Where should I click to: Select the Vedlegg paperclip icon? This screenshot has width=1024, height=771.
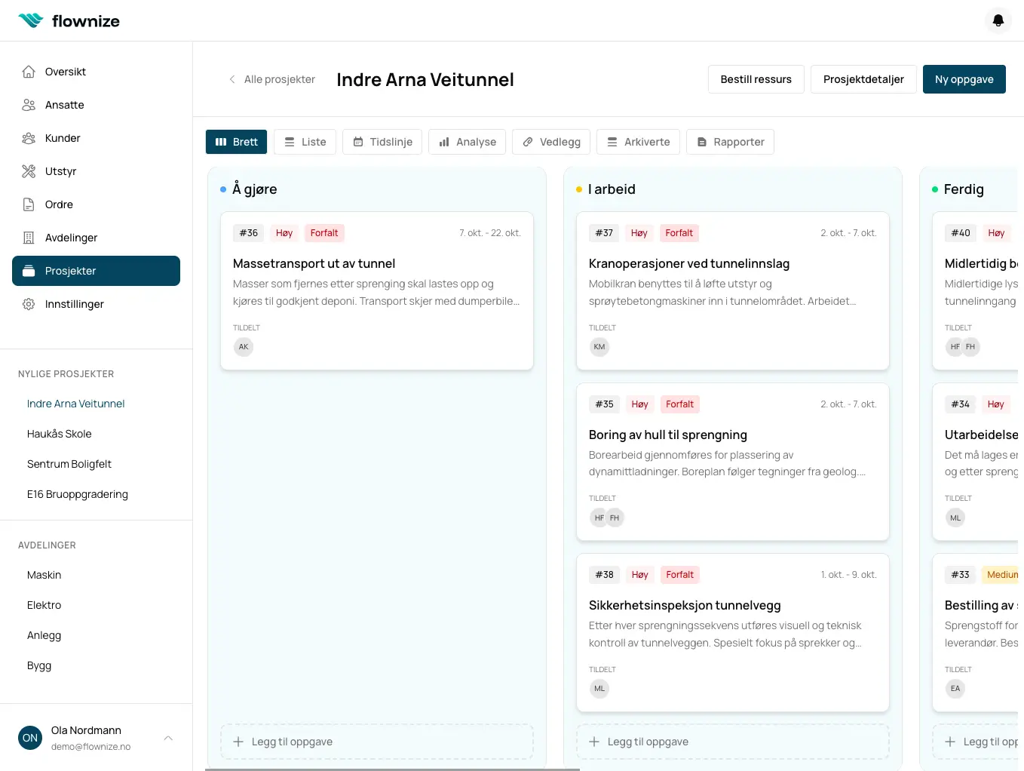(x=528, y=141)
